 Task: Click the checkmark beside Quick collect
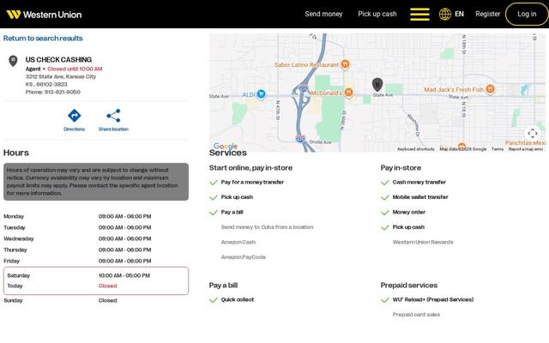[x=214, y=300]
